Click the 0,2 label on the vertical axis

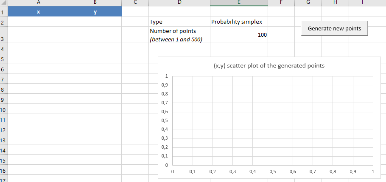165,147
